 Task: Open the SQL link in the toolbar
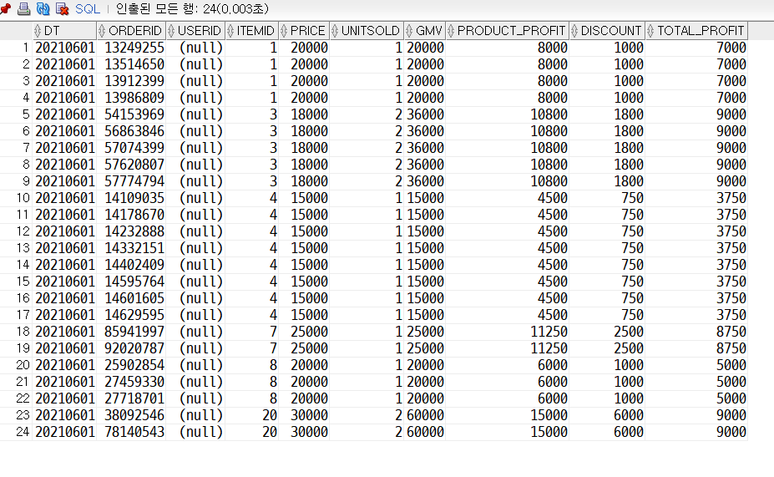pyautogui.click(x=88, y=9)
